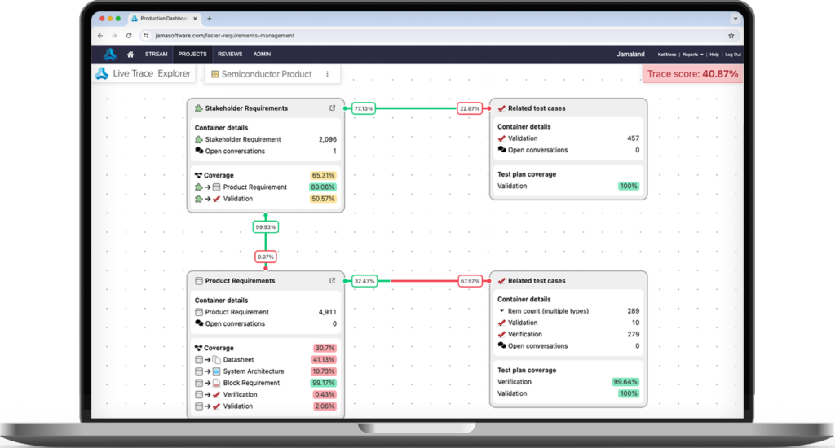
Task: Click the 0.07% trace connector label
Action: 265,257
